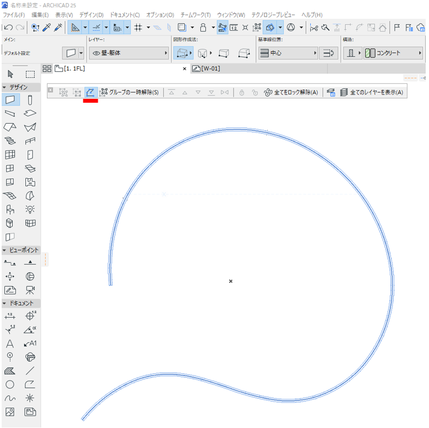This screenshot has height=428, width=429.
Task: Select the Railing tool
Action: pyautogui.click(x=30, y=141)
